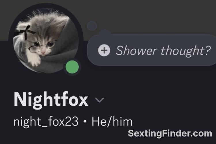
Task: Click the kitten profile avatar picture
Action: coord(46,41)
